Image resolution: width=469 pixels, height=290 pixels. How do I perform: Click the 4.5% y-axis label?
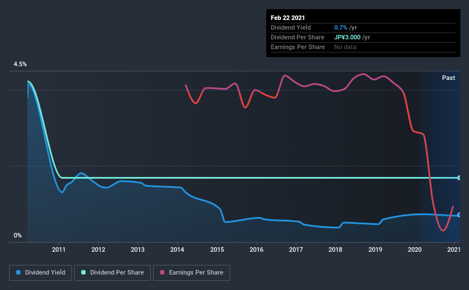(x=21, y=65)
